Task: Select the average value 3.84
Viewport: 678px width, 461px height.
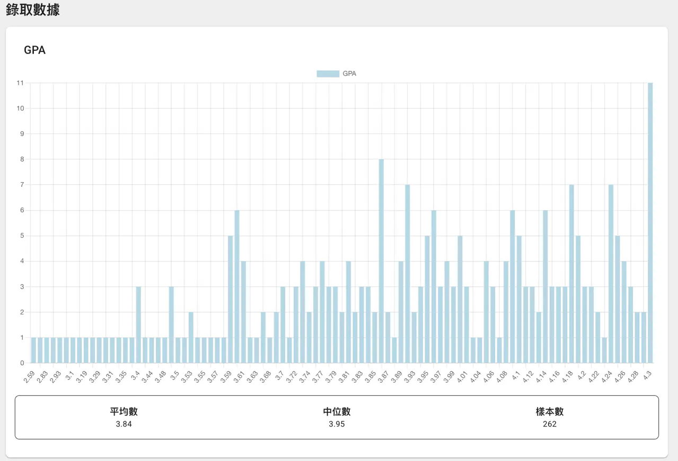Action: pos(124,424)
